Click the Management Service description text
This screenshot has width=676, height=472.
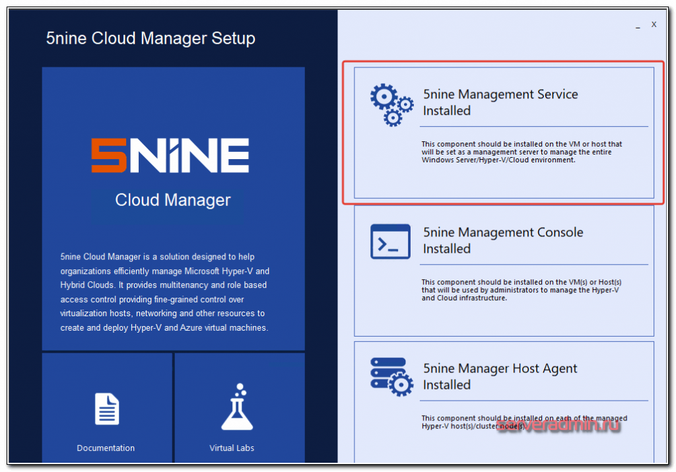[522, 152]
